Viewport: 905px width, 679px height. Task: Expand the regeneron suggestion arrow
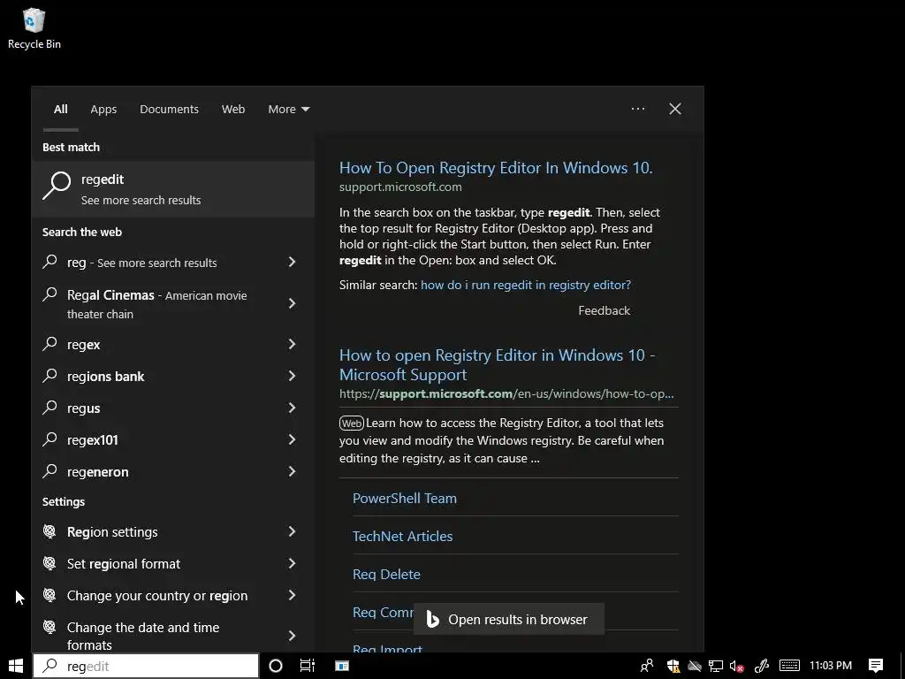(x=292, y=471)
